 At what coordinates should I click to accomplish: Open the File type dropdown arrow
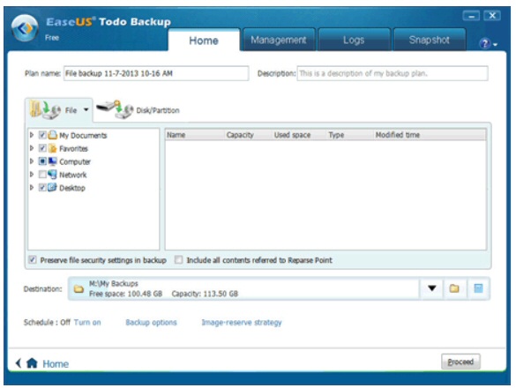[86, 109]
